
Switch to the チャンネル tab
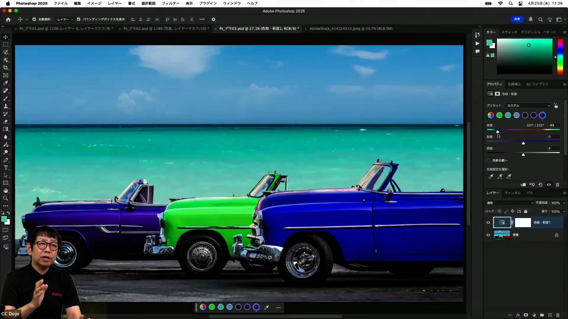tap(513, 193)
